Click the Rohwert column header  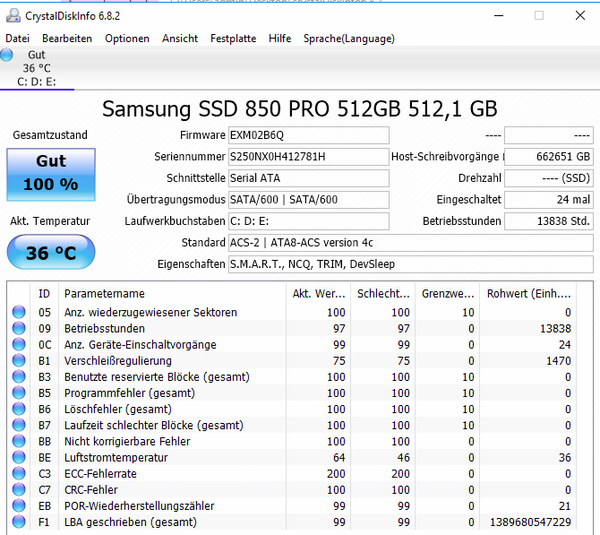(x=528, y=294)
